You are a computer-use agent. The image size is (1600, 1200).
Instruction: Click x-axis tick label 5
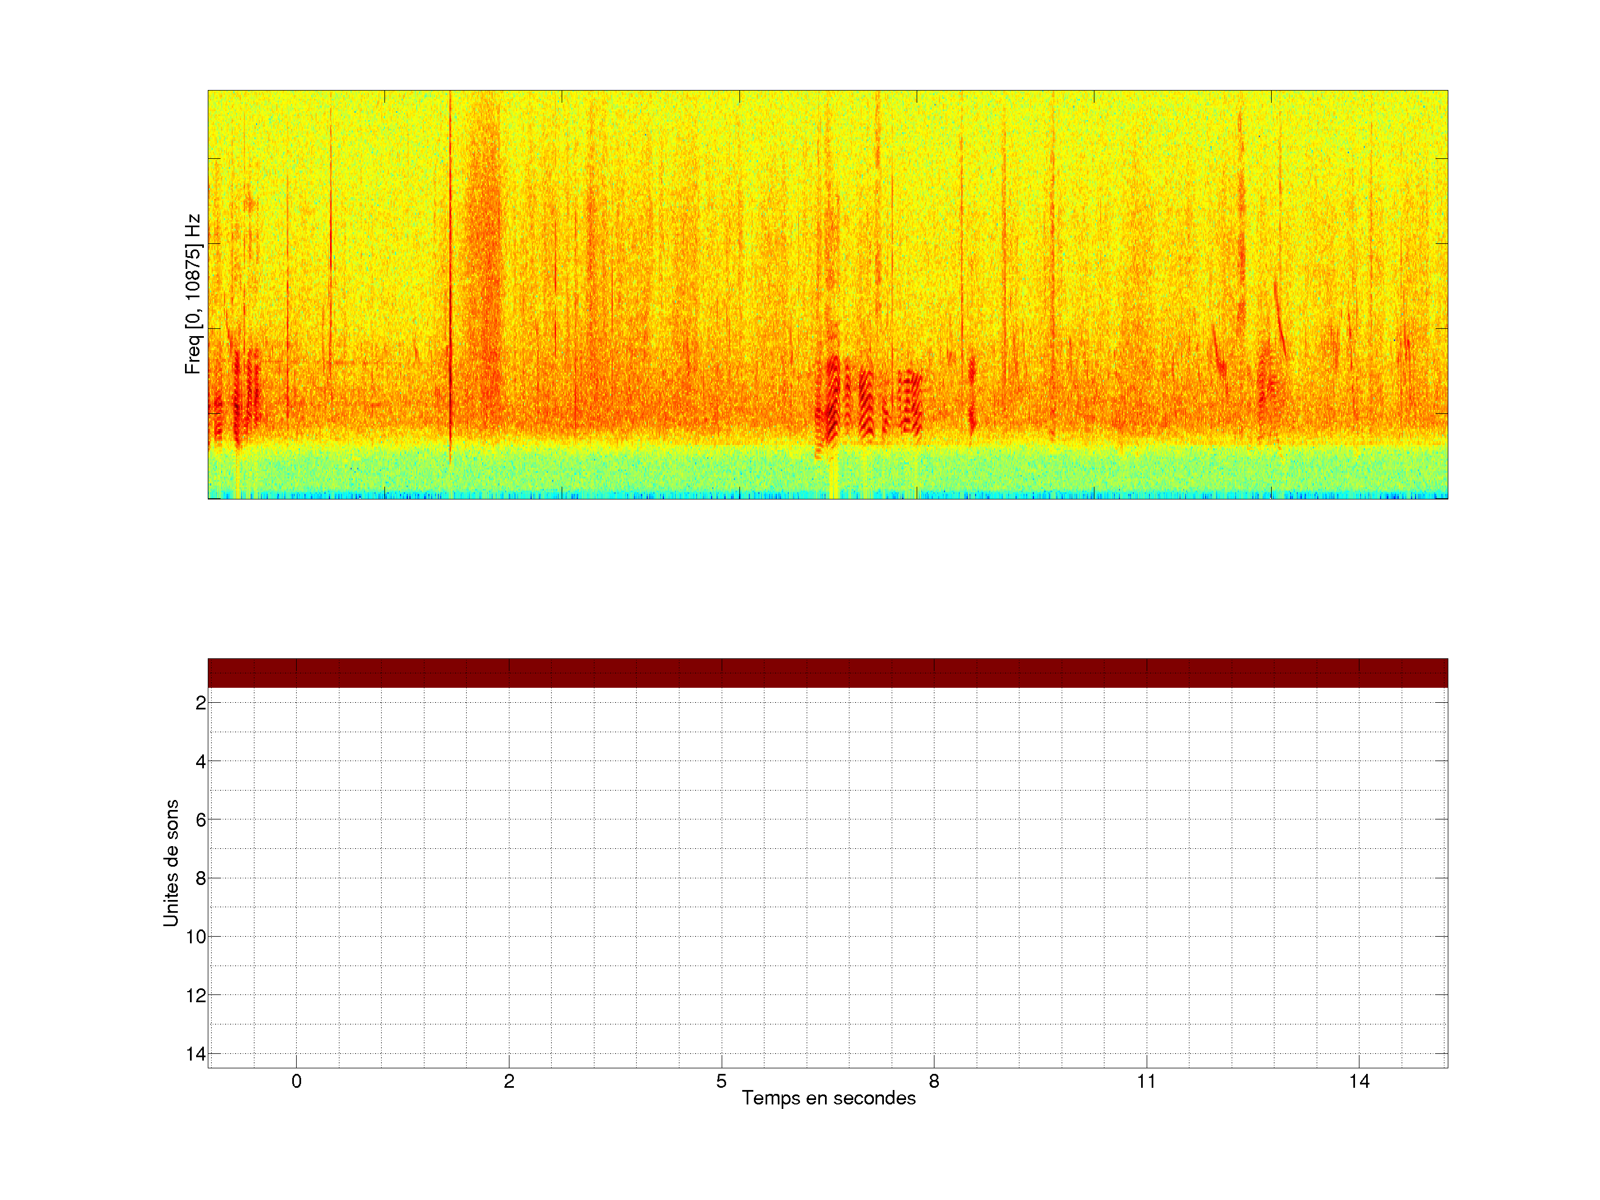(721, 1081)
